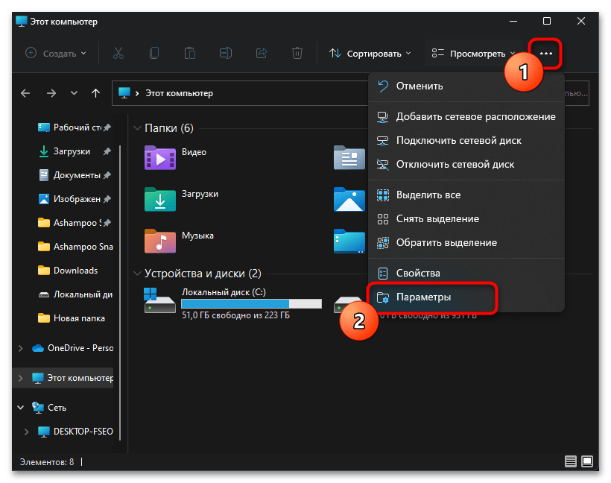Image resolution: width=611 pixels, height=483 pixels.
Task: Open the Создать new item dropdown
Action: tap(56, 54)
